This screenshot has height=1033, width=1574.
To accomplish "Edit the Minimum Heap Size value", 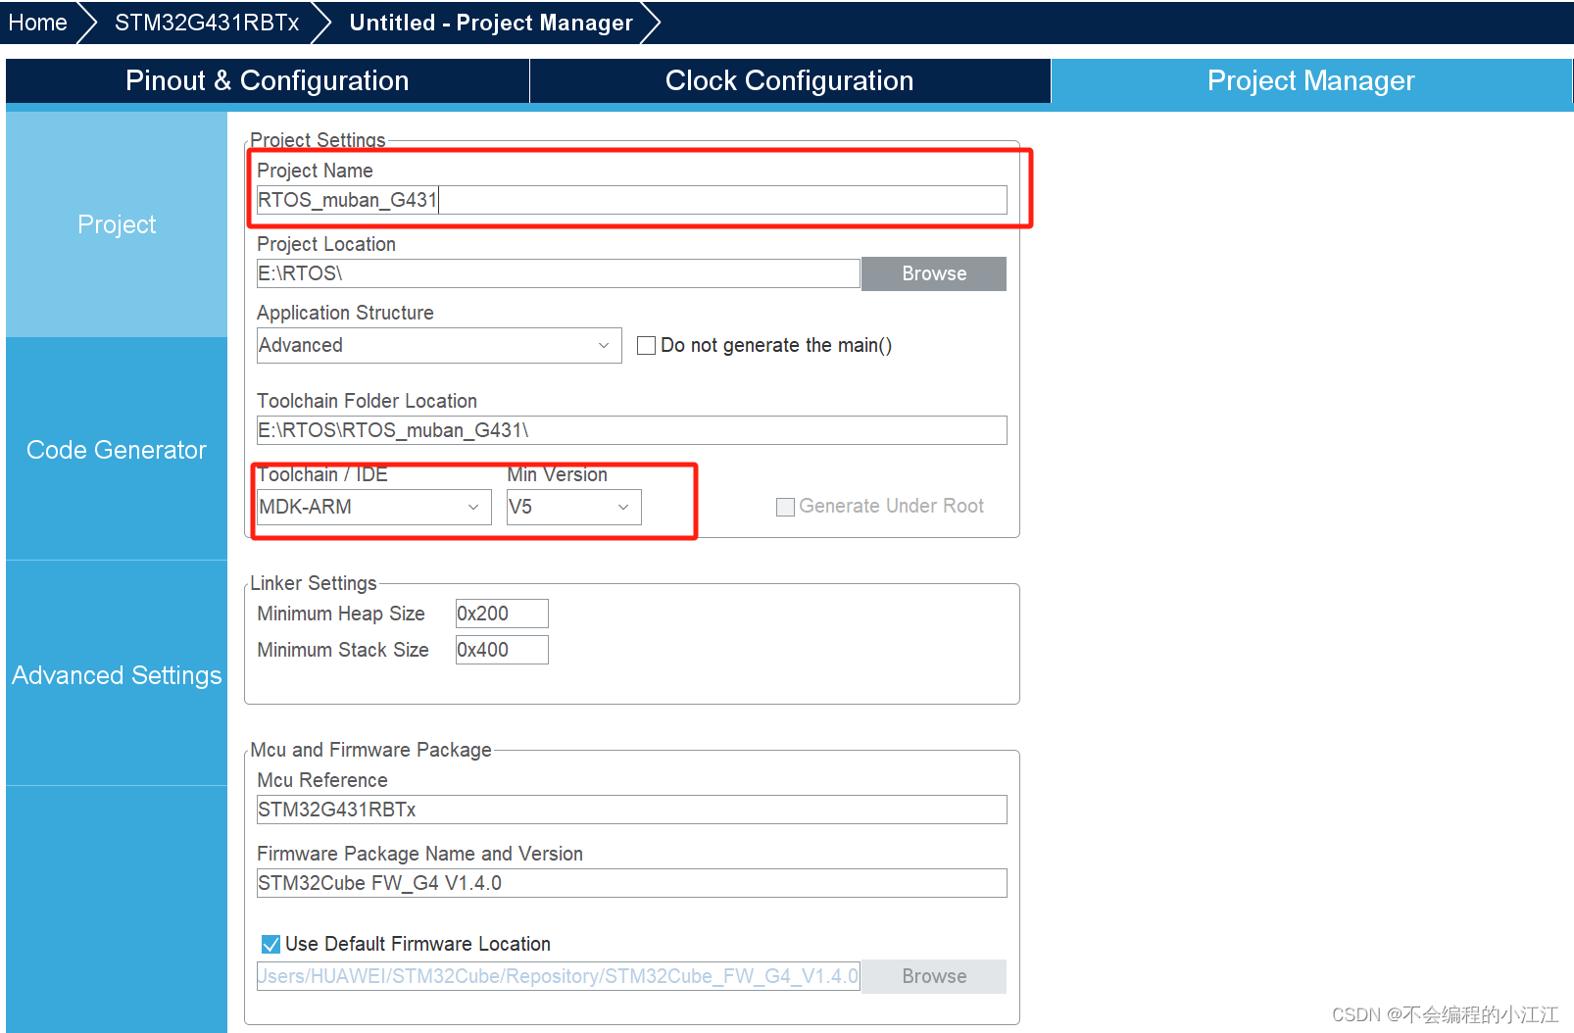I will 502,614.
